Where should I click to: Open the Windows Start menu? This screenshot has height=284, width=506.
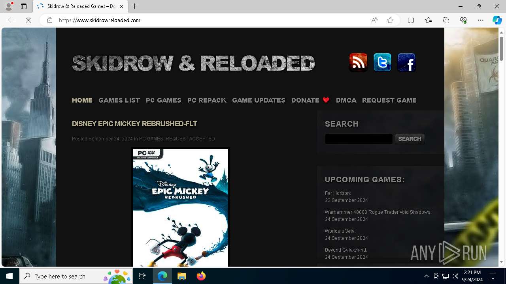[9, 276]
